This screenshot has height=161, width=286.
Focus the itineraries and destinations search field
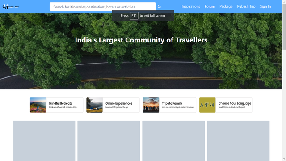tap(103, 7)
